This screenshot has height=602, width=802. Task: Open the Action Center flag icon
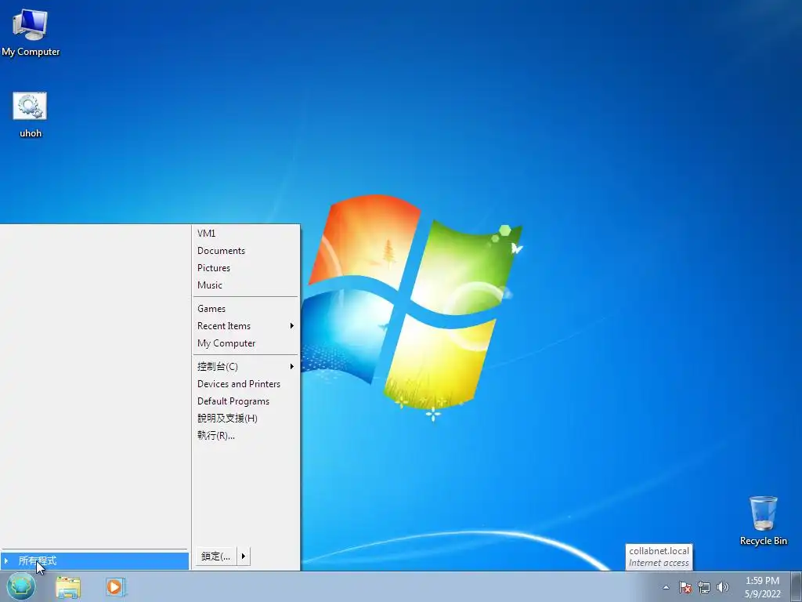coord(685,587)
